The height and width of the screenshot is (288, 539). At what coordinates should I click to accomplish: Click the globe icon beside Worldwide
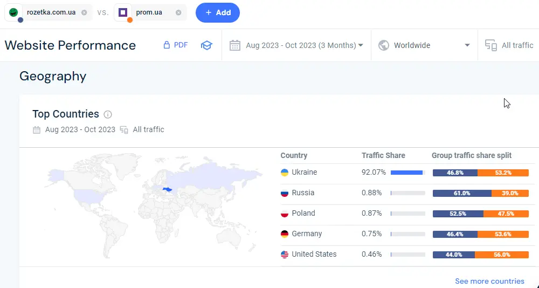click(384, 45)
